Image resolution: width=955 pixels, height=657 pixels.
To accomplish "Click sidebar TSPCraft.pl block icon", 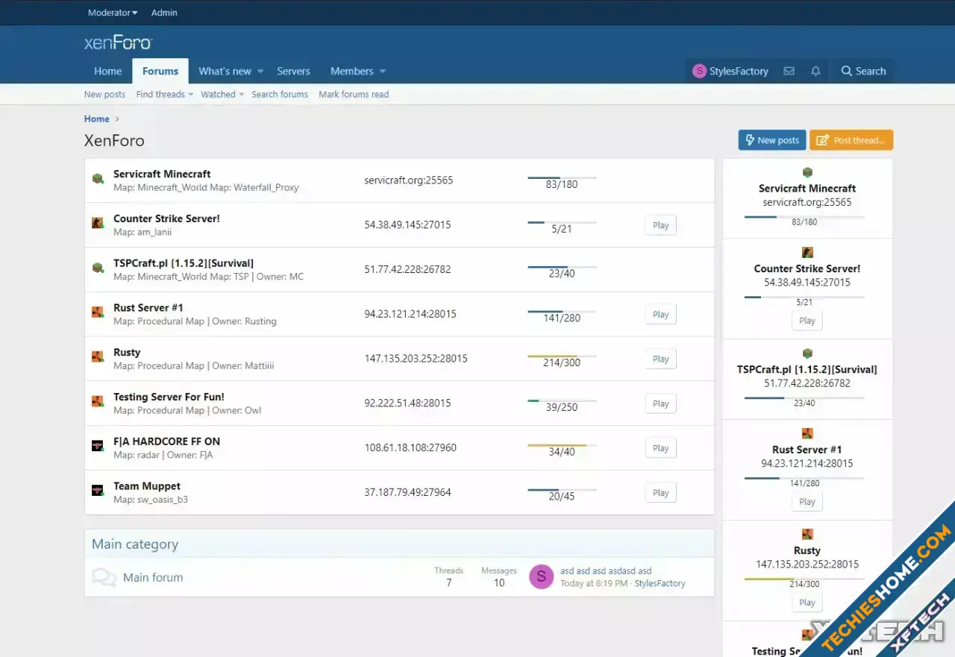I will pyautogui.click(x=807, y=353).
